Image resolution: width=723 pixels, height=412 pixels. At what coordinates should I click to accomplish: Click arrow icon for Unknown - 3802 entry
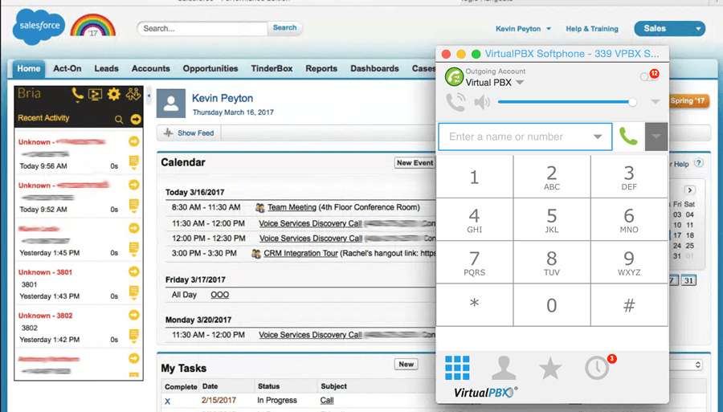click(x=133, y=315)
